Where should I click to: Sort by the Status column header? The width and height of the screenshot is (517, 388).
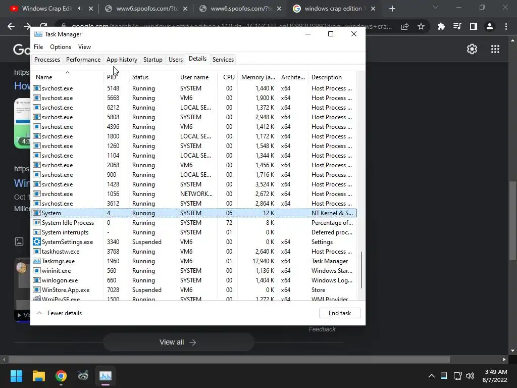click(152, 77)
